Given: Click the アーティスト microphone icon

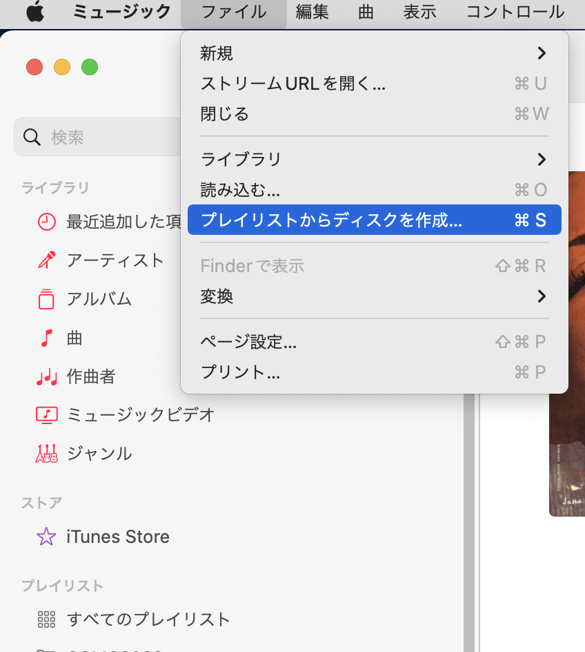Looking at the screenshot, I should [46, 260].
